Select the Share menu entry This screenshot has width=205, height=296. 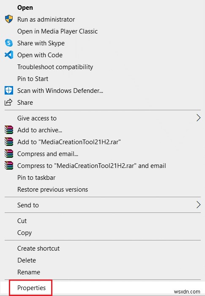25,103
